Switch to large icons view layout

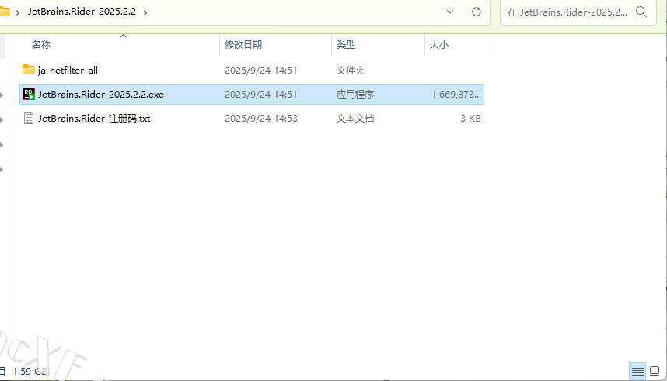655,371
